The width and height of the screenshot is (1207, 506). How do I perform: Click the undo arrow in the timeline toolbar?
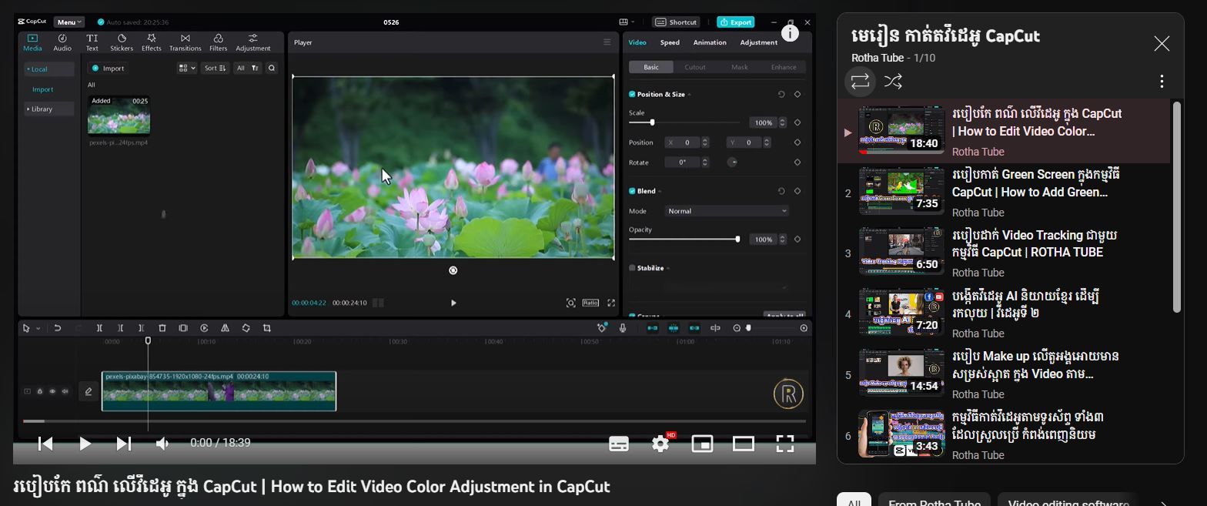[57, 328]
